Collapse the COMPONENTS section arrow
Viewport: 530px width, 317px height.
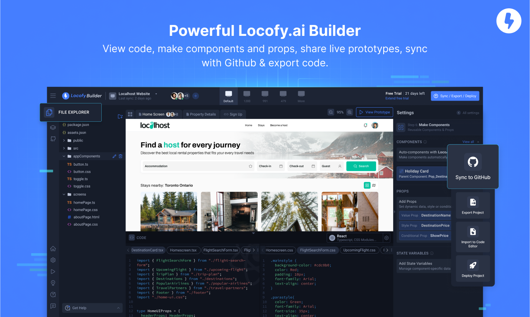pyautogui.click(x=478, y=142)
